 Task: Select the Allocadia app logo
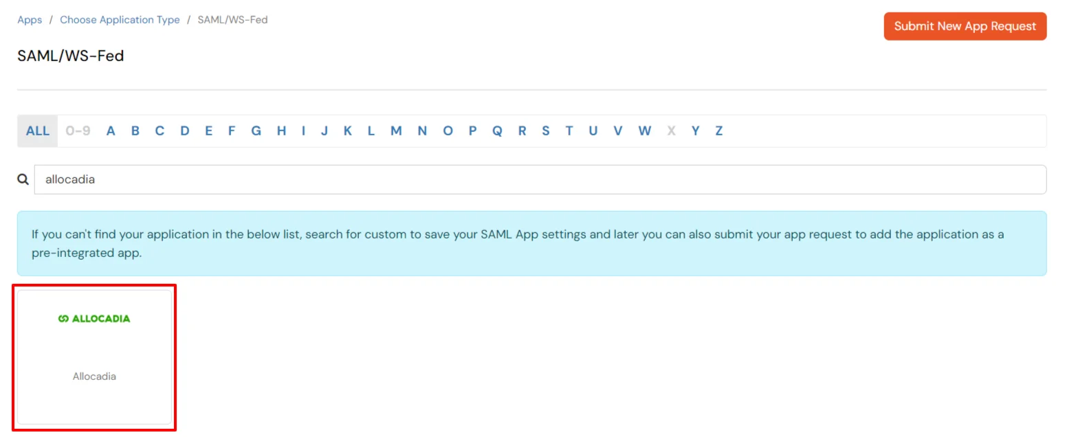[93, 318]
